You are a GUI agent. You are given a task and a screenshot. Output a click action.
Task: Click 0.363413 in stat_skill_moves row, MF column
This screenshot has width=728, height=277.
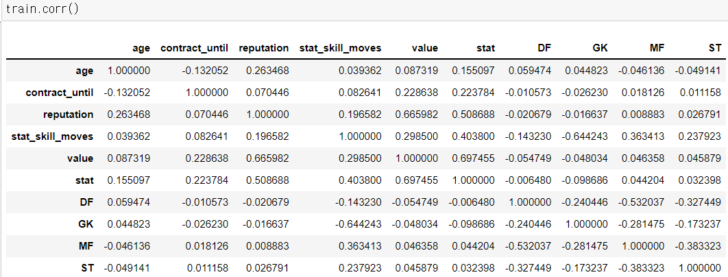[643, 136]
